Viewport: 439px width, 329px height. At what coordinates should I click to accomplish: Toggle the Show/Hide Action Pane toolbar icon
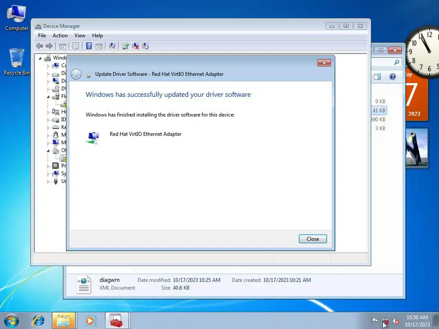pos(99,46)
